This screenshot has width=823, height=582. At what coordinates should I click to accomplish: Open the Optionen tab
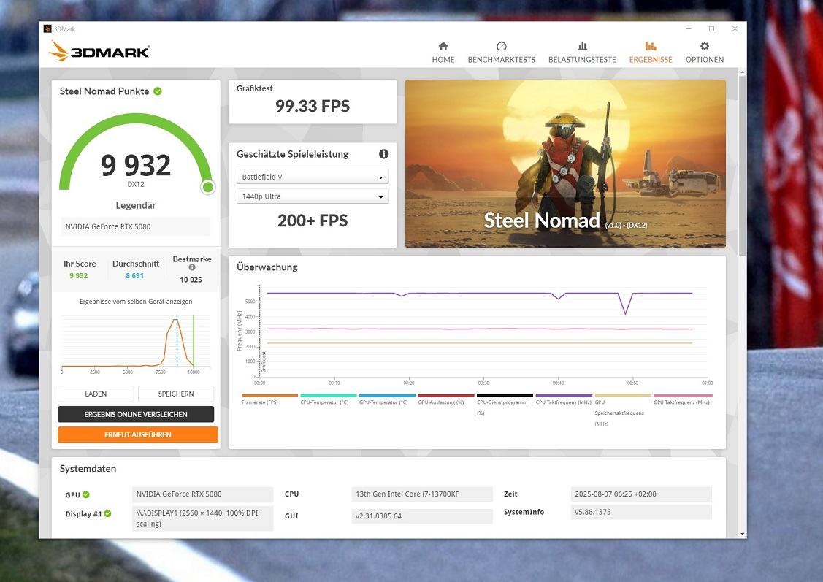(705, 53)
